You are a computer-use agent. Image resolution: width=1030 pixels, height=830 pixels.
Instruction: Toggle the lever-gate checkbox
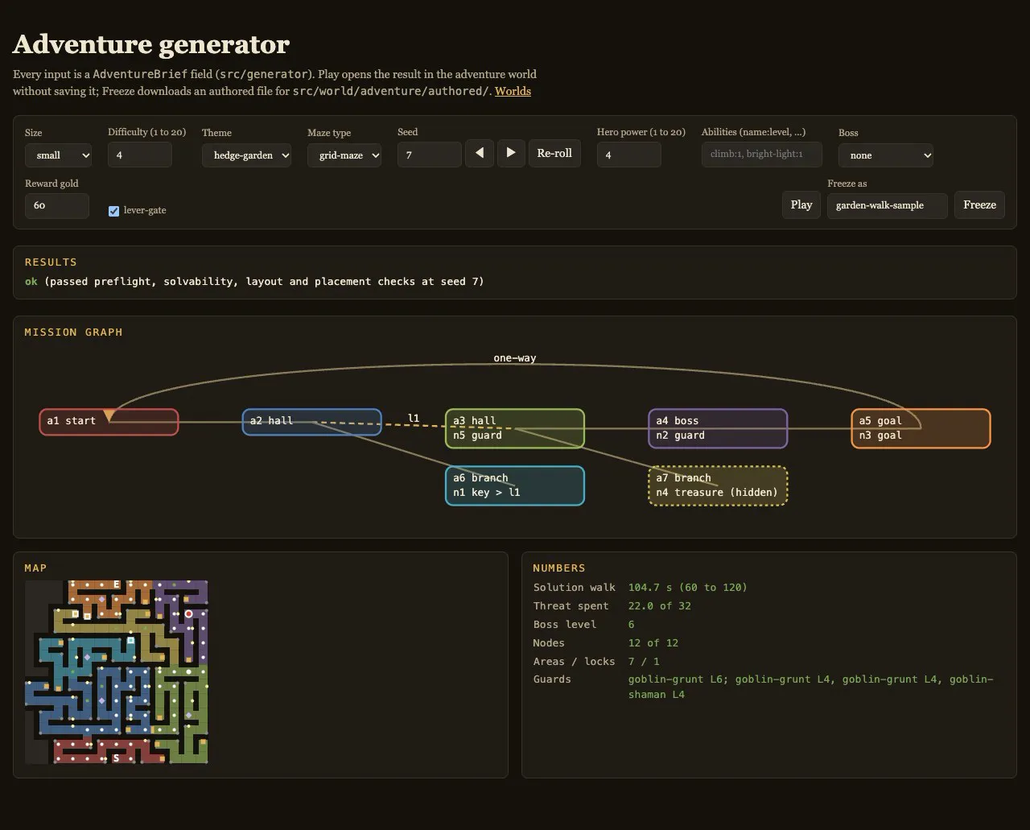[113, 211]
